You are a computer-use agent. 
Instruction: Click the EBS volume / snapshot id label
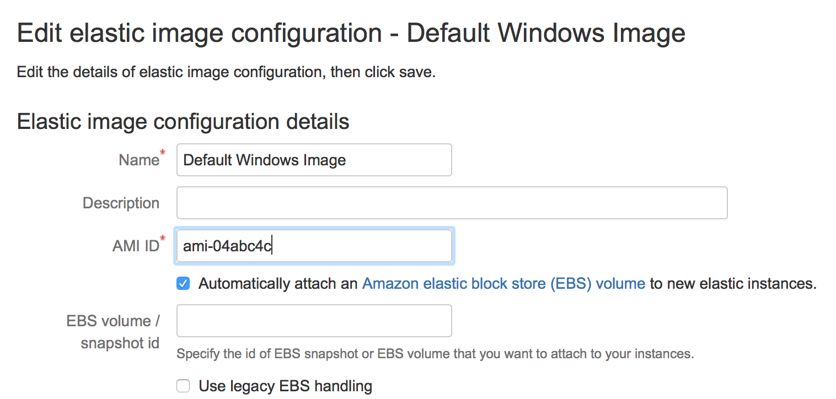(x=113, y=332)
